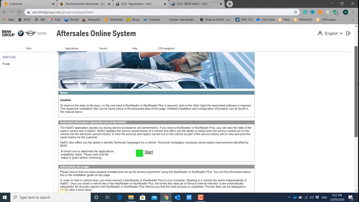Open Task View on the taskbar

(107, 197)
